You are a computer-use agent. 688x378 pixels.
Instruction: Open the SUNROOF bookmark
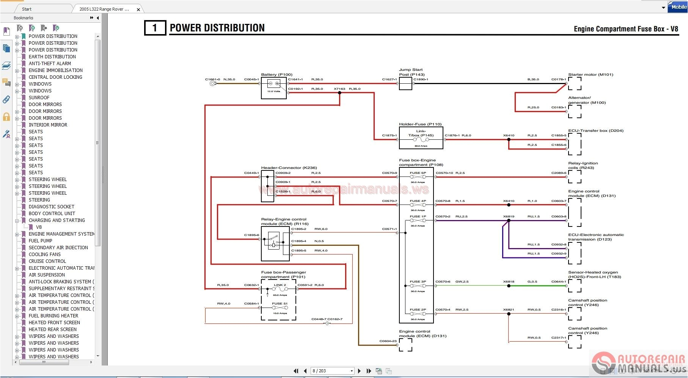pyautogui.click(x=39, y=97)
